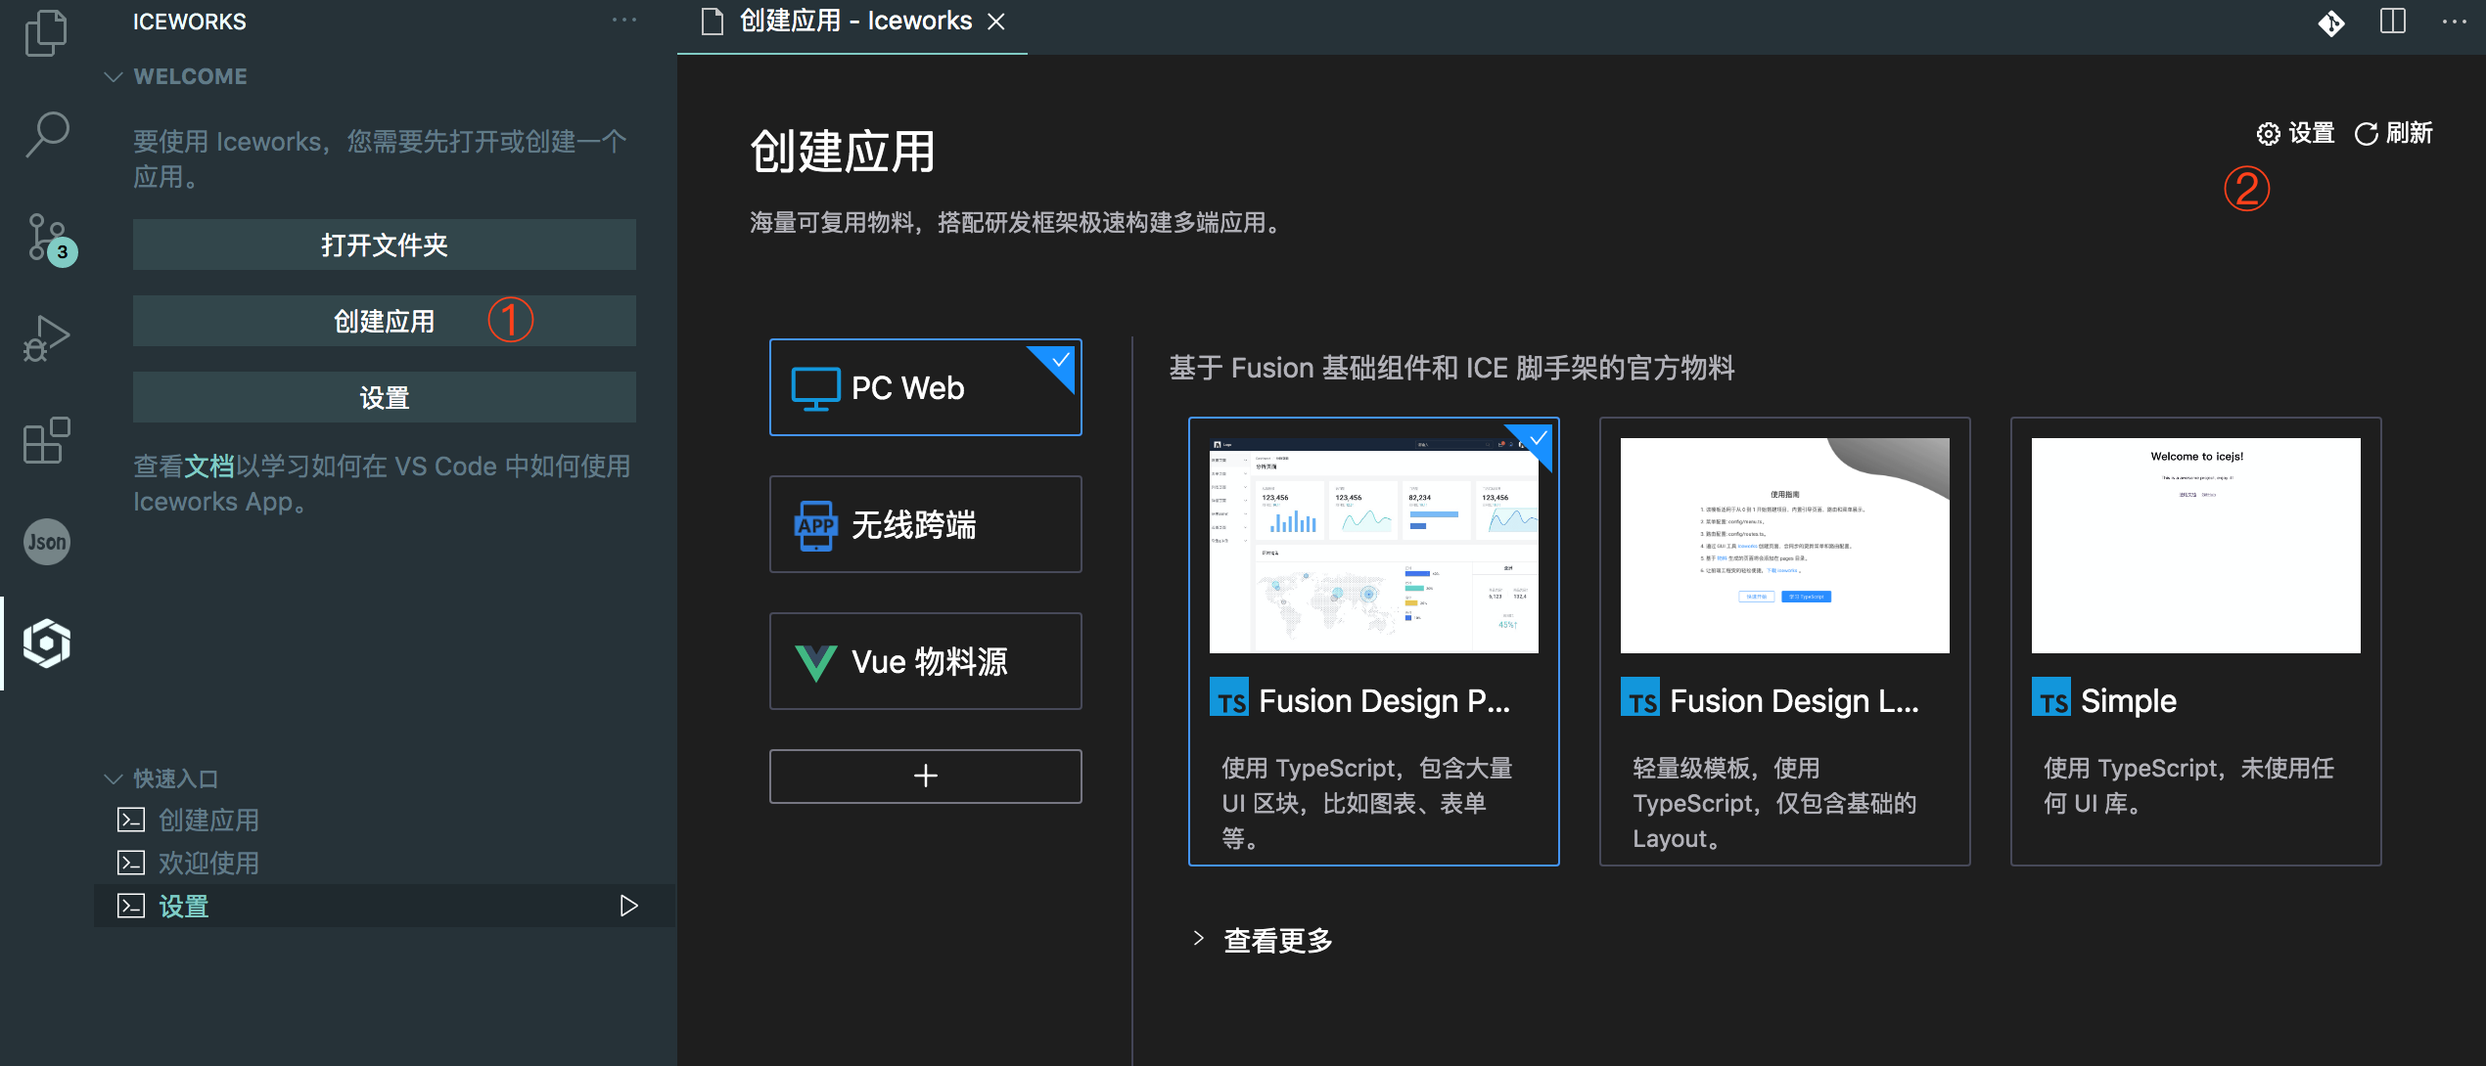Select the PC Web material source
This screenshot has height=1066, width=2486.
pos(925,387)
